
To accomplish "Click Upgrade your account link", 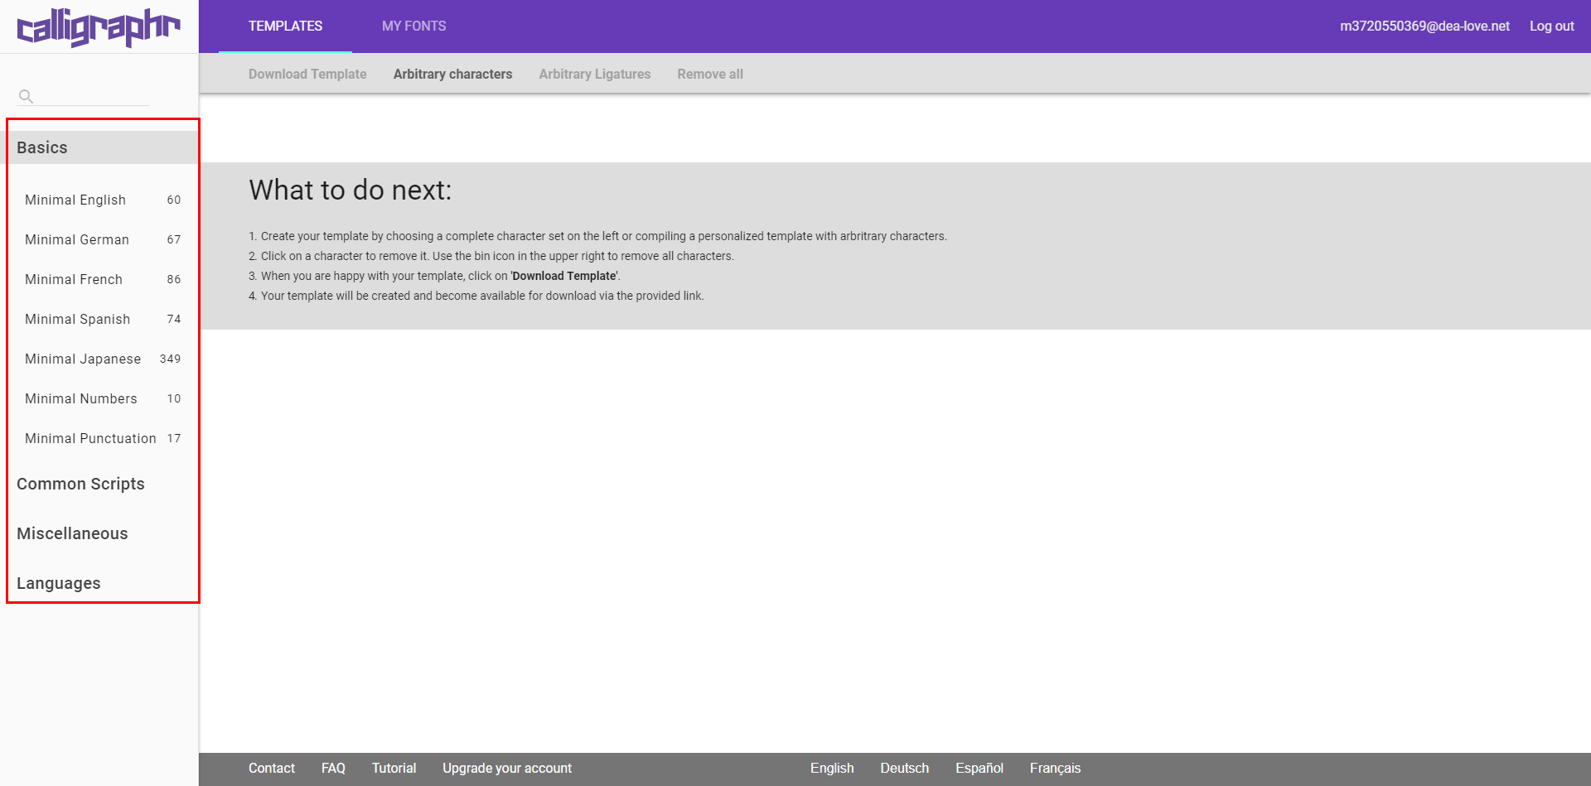I will (506, 769).
